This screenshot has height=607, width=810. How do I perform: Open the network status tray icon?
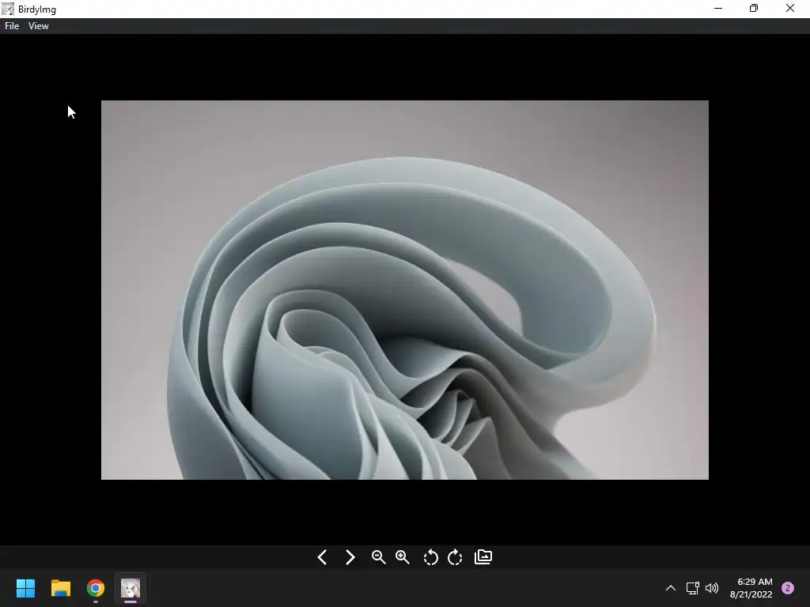(x=692, y=588)
